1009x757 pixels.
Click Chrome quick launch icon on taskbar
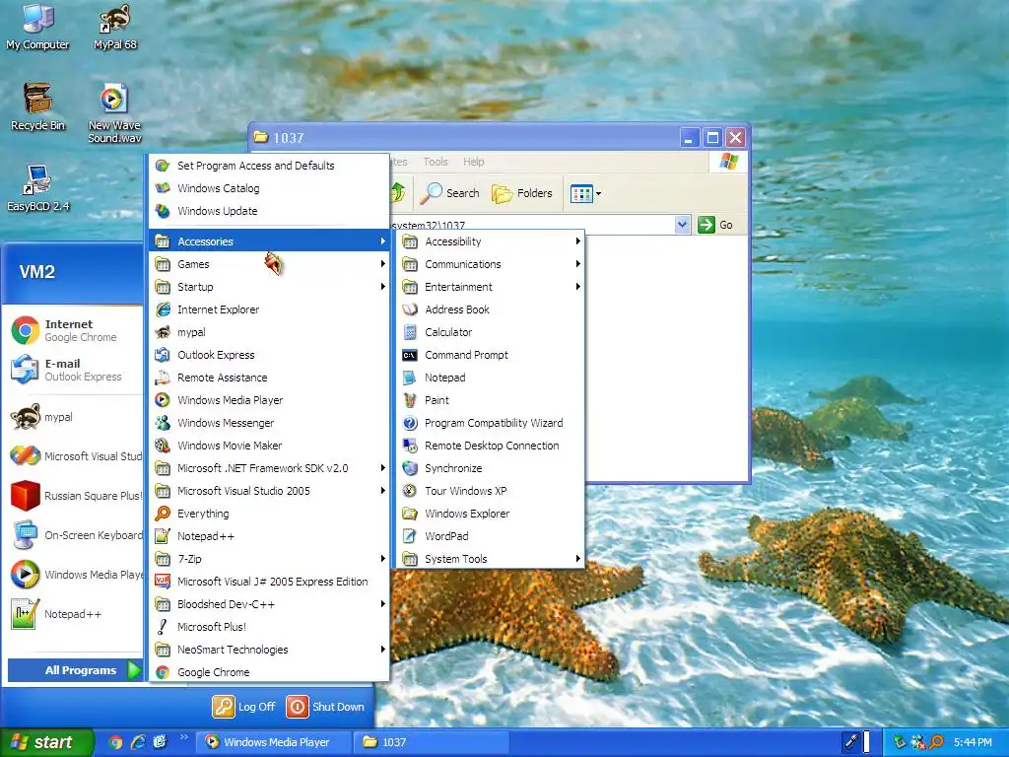tap(116, 742)
